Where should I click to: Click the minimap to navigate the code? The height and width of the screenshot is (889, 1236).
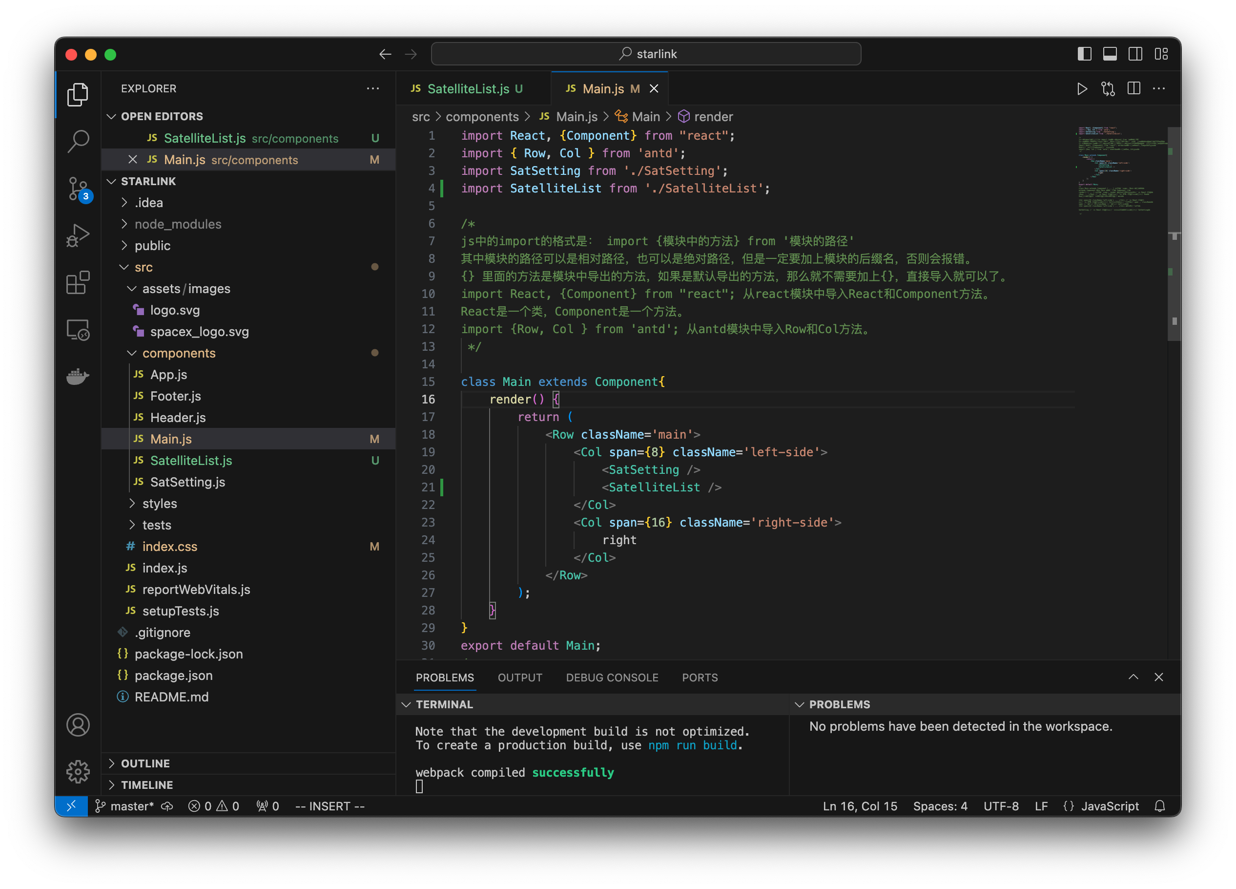pos(1120,218)
